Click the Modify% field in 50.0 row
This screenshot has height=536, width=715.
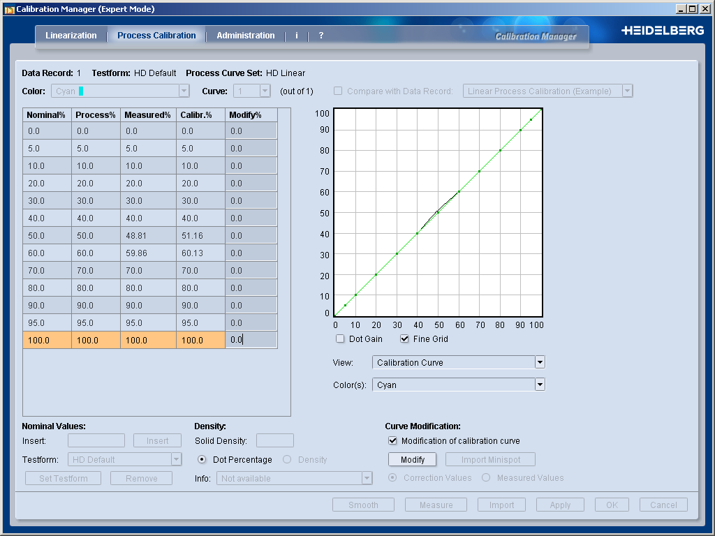251,236
